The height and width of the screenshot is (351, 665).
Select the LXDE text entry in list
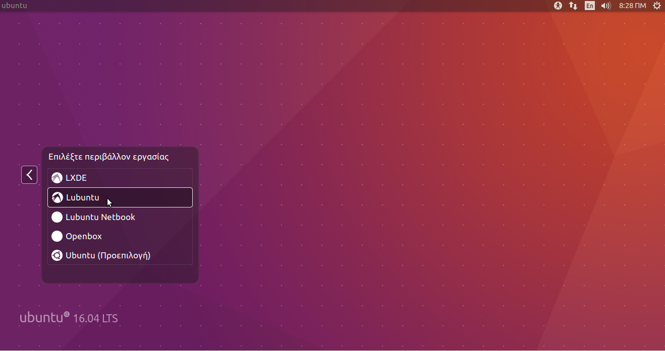click(76, 178)
